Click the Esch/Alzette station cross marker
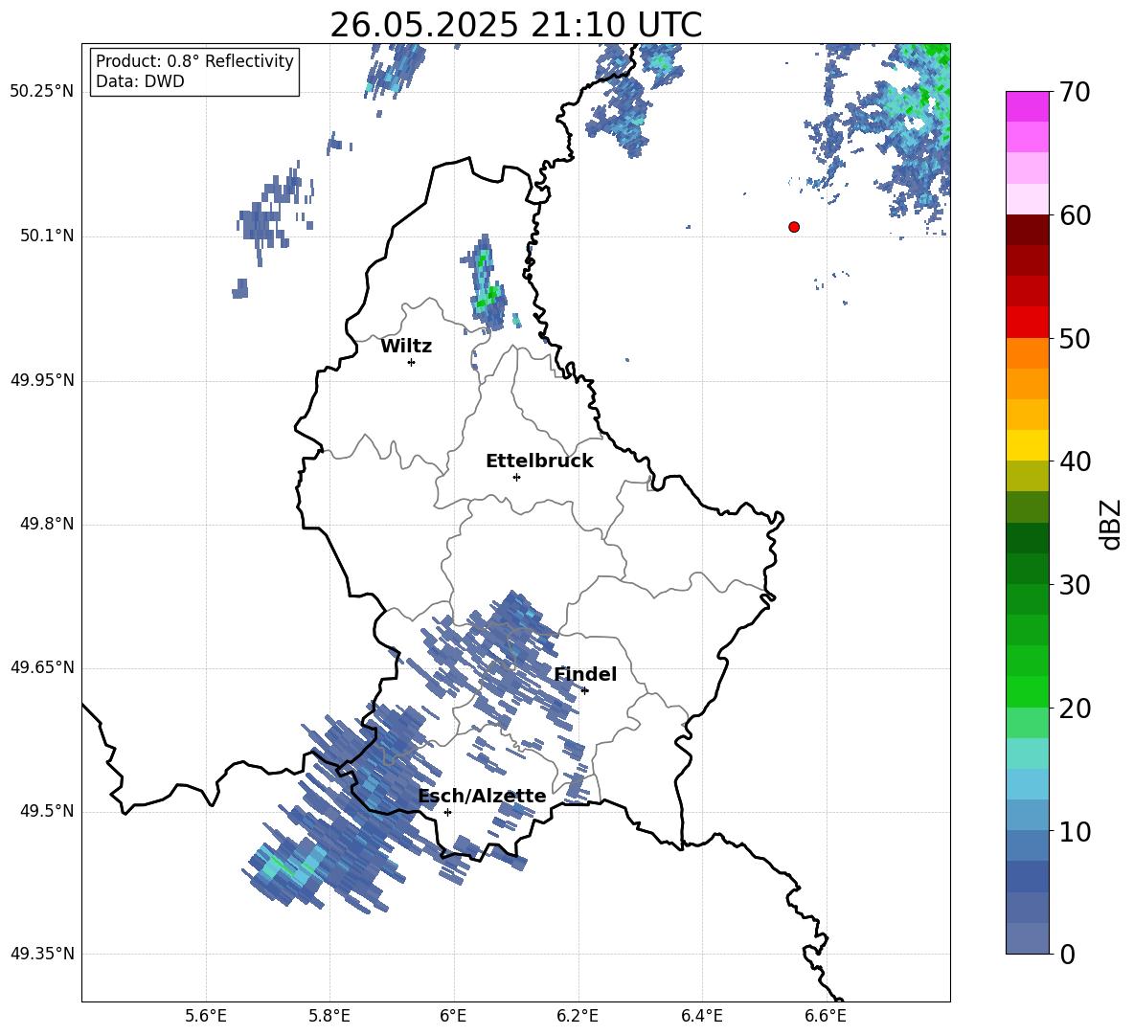This screenshot has width=1134, height=1035. pyautogui.click(x=447, y=812)
